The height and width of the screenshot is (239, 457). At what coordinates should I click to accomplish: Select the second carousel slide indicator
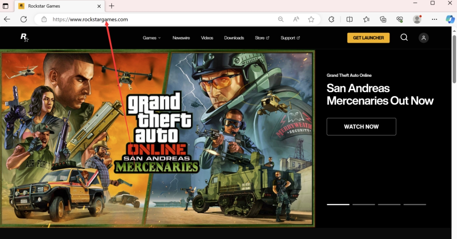click(364, 205)
